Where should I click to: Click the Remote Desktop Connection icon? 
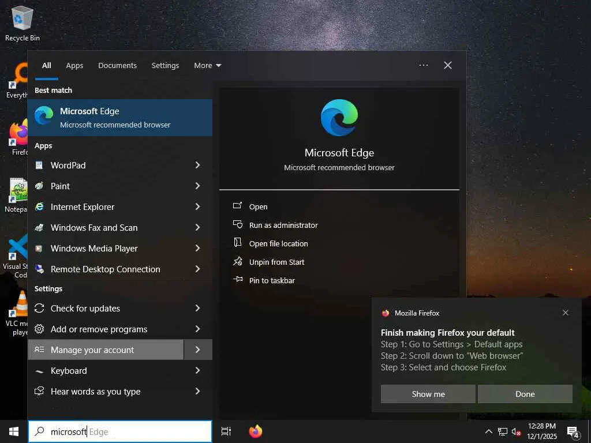coord(39,269)
